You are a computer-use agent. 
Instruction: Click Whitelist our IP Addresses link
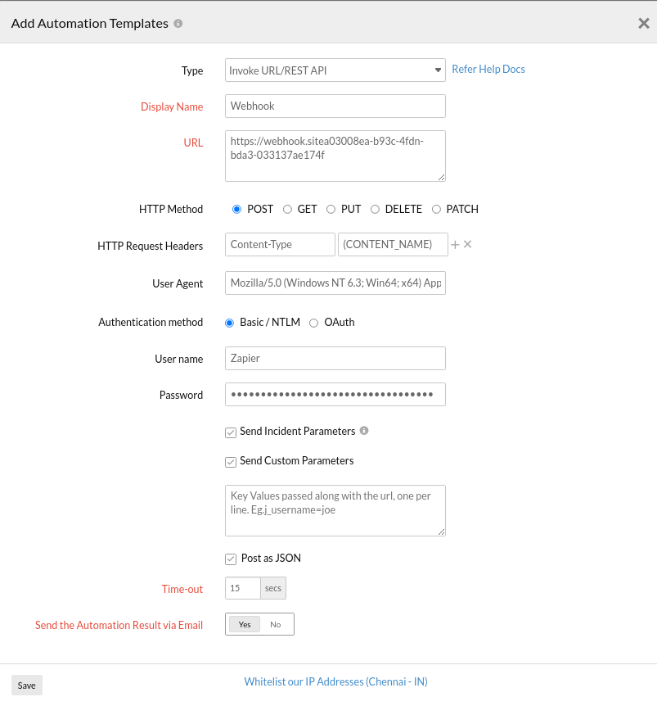335,682
